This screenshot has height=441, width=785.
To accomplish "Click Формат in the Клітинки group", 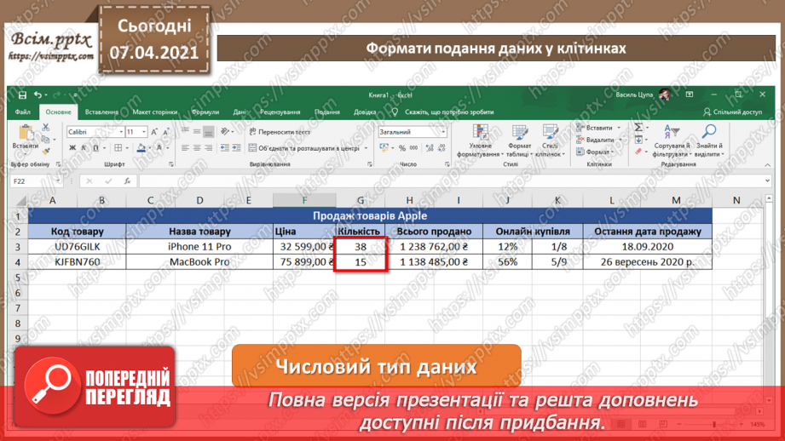I will [594, 152].
